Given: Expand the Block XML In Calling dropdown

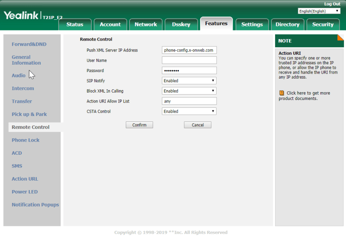Looking at the screenshot, I should 189,91.
